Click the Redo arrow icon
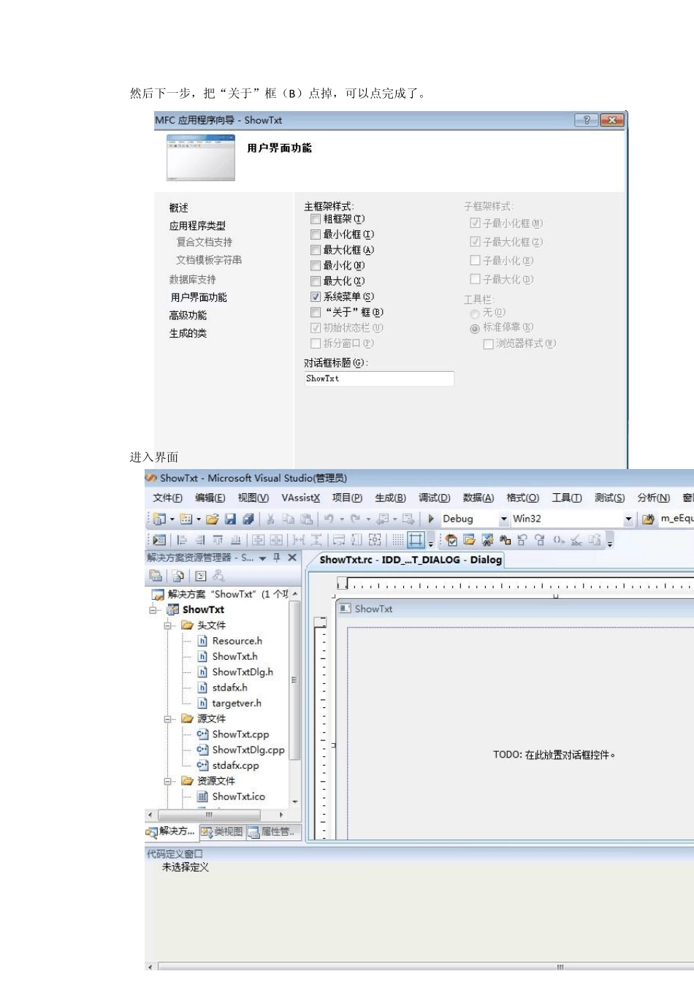 tap(356, 519)
